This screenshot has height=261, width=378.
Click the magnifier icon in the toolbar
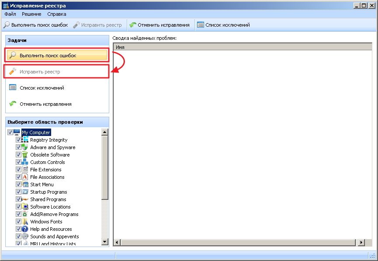pos(7,25)
